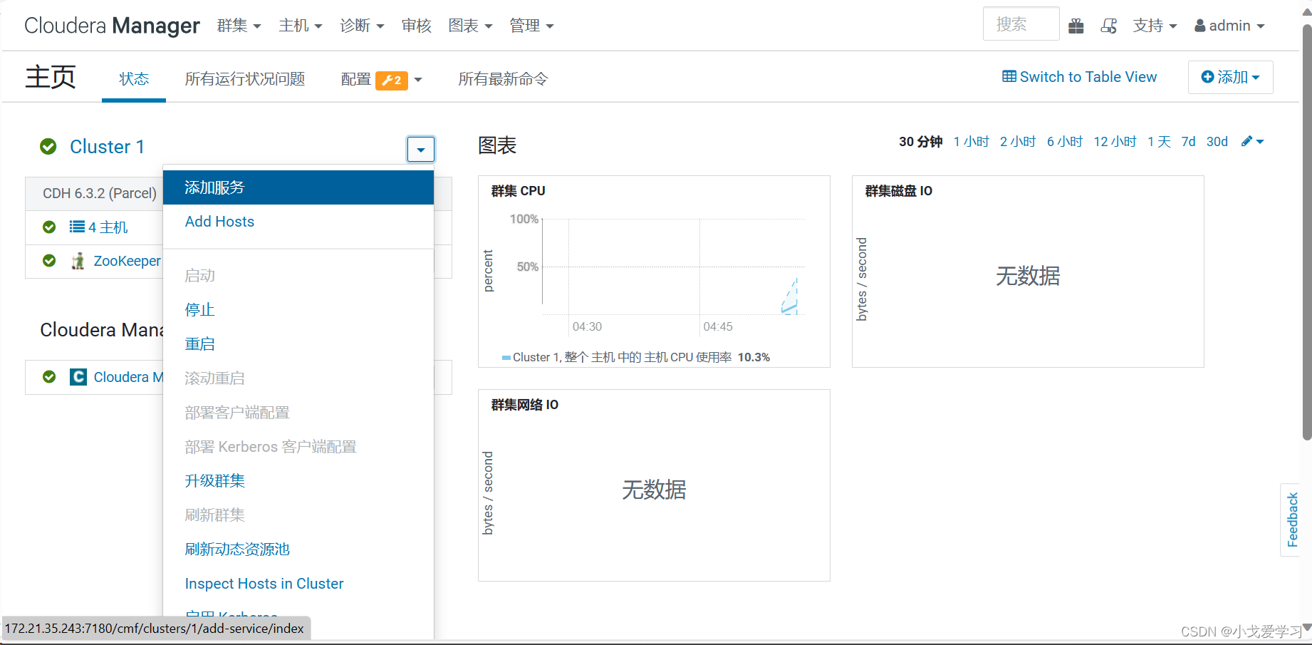The width and height of the screenshot is (1312, 645).
Task: Select 升级群集 menu entry
Action: click(298, 481)
